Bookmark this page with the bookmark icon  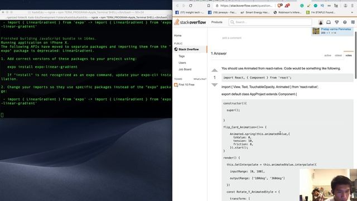point(209,6)
